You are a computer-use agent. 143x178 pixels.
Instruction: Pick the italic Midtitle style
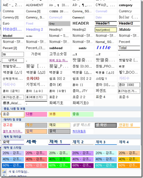point(129,30)
